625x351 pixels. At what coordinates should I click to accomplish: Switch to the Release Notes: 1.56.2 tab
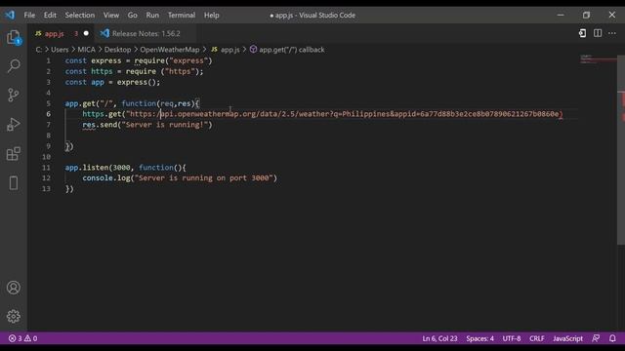[x=146, y=33]
